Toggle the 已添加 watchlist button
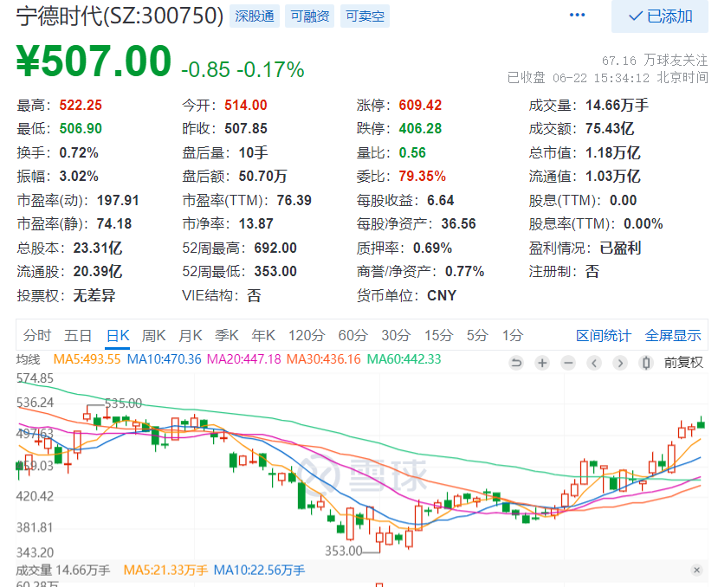This screenshot has width=718, height=587. tap(661, 16)
